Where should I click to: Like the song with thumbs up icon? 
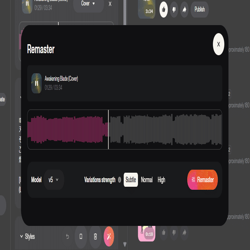[164, 10]
